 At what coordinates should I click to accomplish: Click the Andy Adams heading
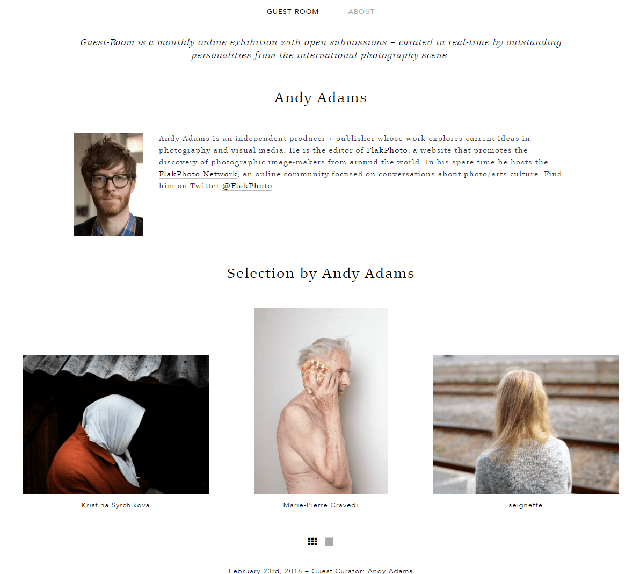321,98
